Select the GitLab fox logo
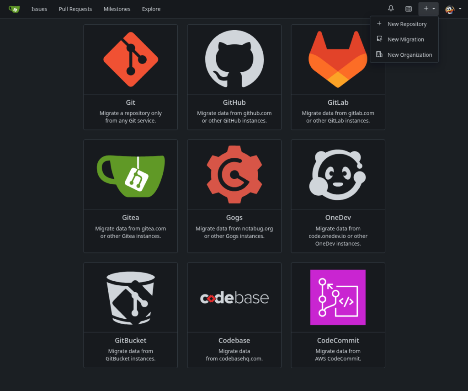The height and width of the screenshot is (391, 468). click(338, 59)
